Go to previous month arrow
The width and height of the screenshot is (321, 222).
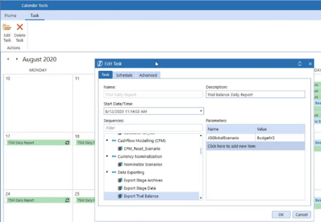point(8,59)
